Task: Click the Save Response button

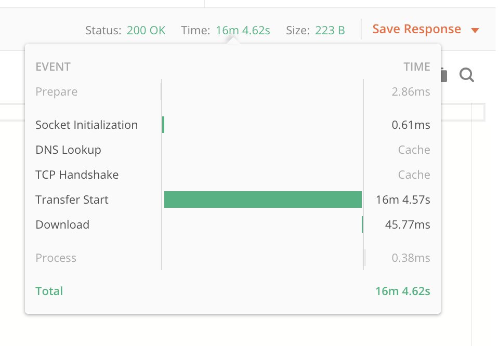Action: [416, 29]
